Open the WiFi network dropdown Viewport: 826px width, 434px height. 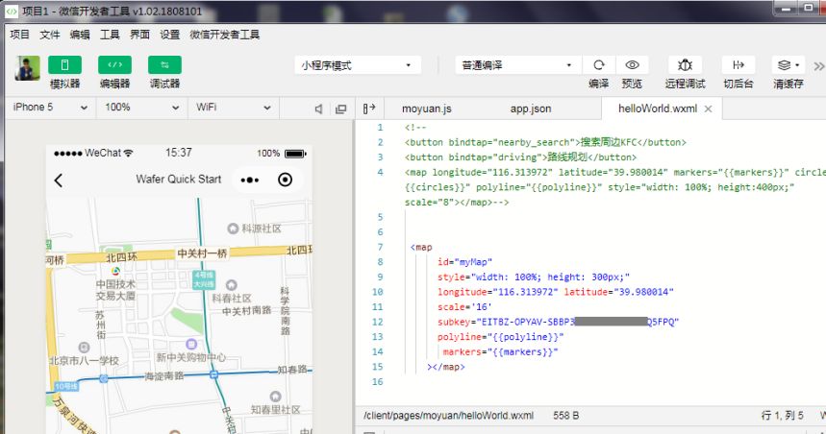(x=234, y=108)
